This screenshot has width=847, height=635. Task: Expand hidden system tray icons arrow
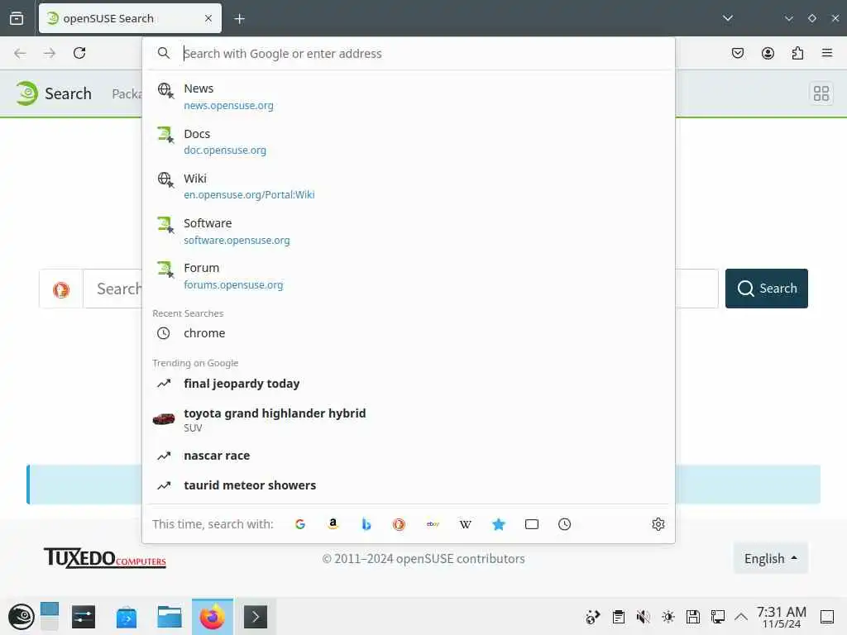pos(741,617)
